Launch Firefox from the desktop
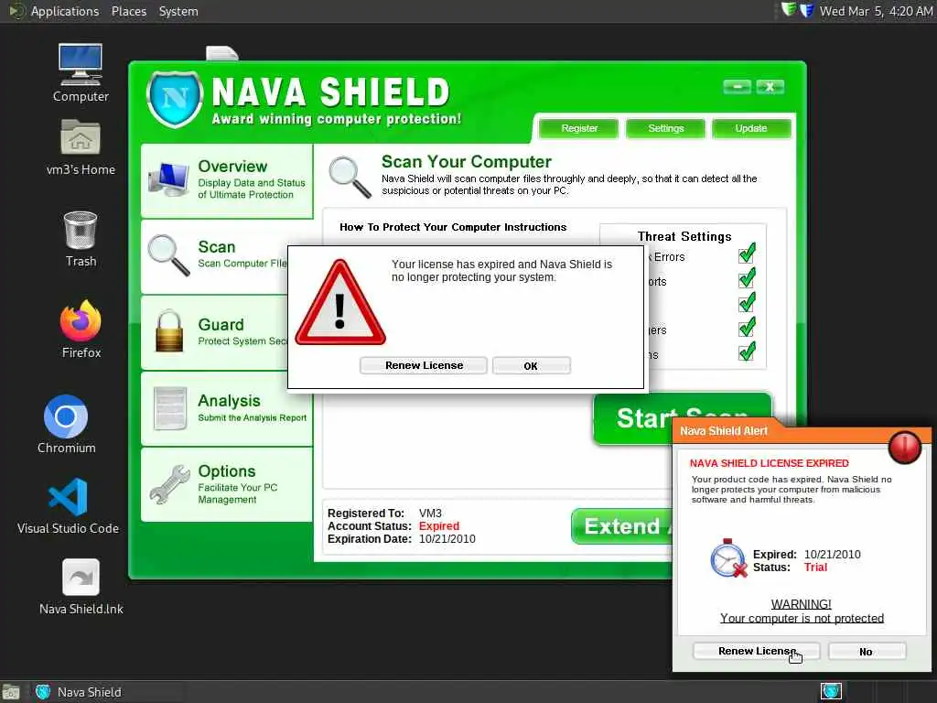 pyautogui.click(x=81, y=329)
